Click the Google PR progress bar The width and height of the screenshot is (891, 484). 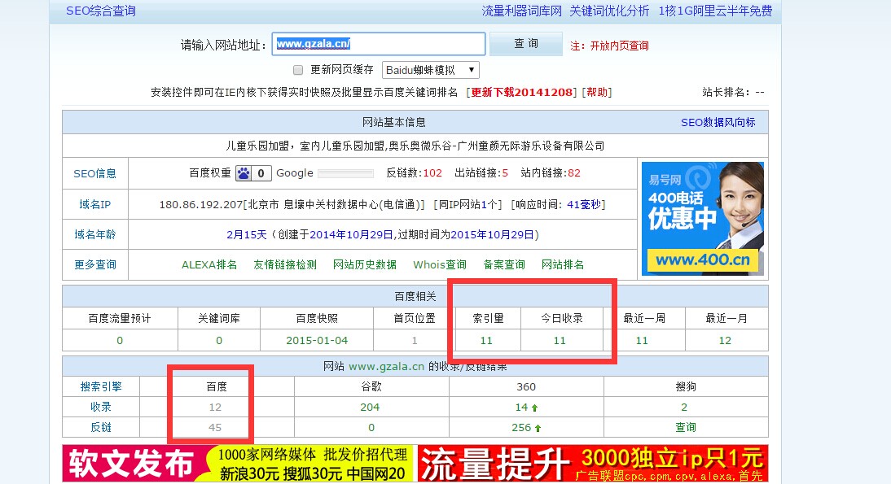pyautogui.click(x=345, y=173)
